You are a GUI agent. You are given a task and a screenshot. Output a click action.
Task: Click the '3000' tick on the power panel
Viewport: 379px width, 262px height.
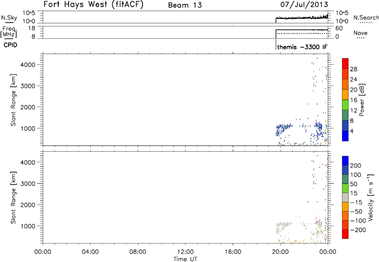pos(28,86)
